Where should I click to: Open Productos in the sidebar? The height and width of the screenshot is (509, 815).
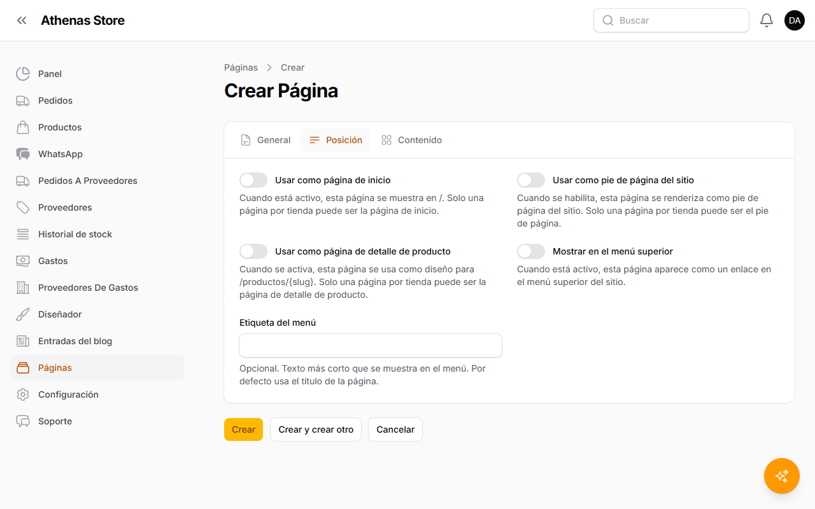click(97, 127)
